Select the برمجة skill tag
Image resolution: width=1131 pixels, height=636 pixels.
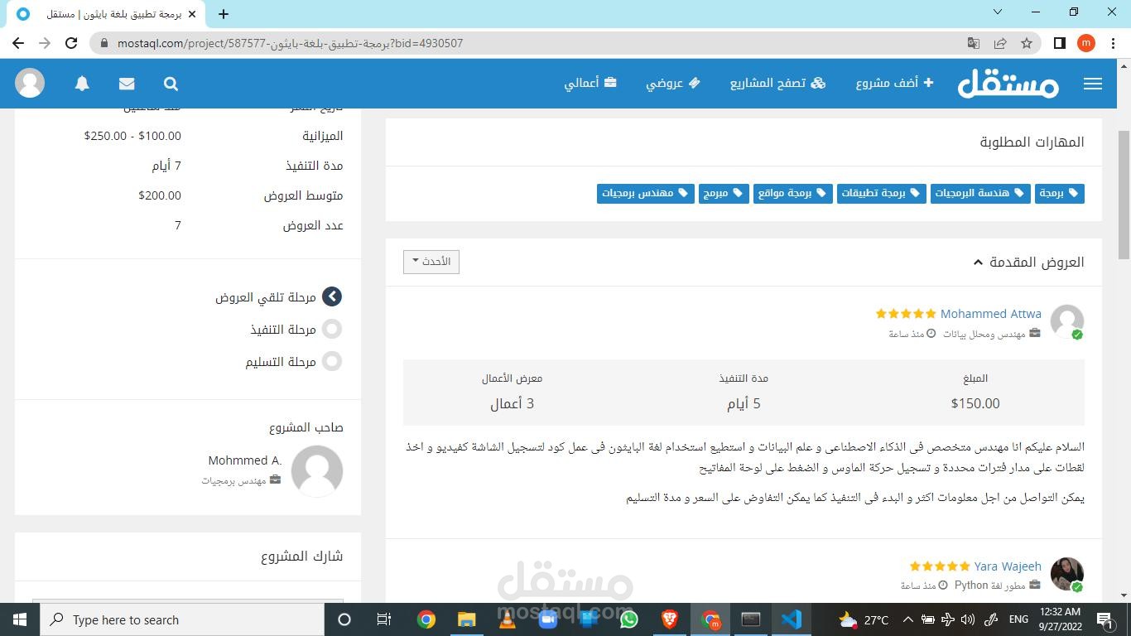1059,193
